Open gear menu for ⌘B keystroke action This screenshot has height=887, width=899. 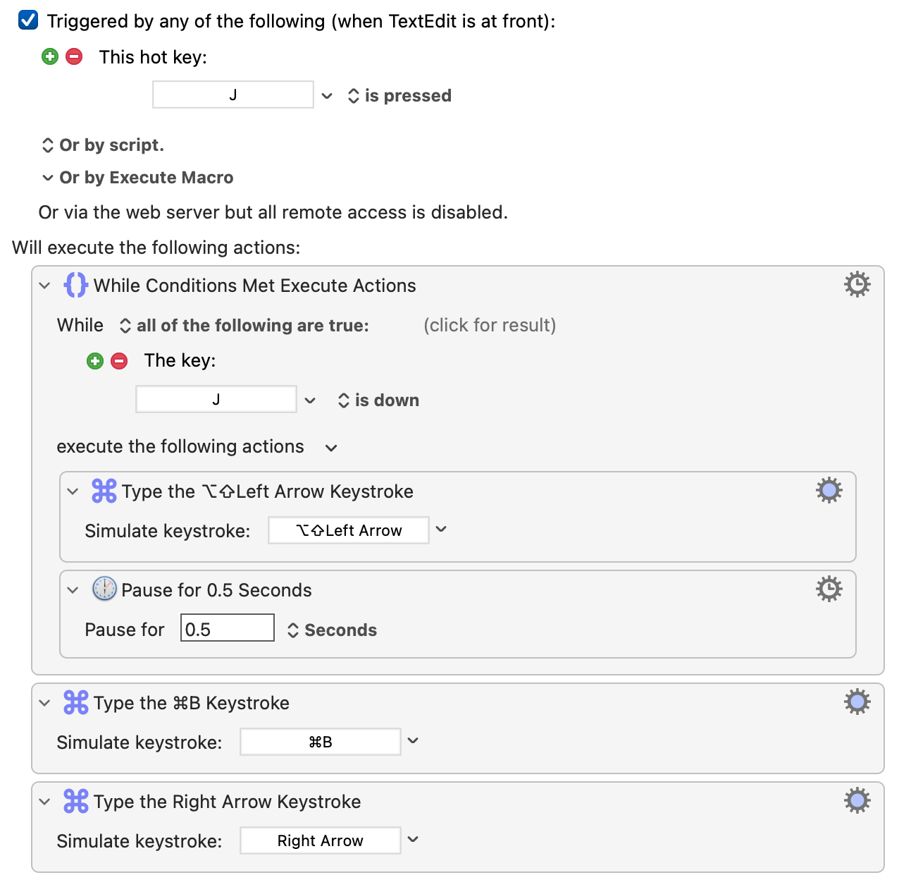point(857,702)
